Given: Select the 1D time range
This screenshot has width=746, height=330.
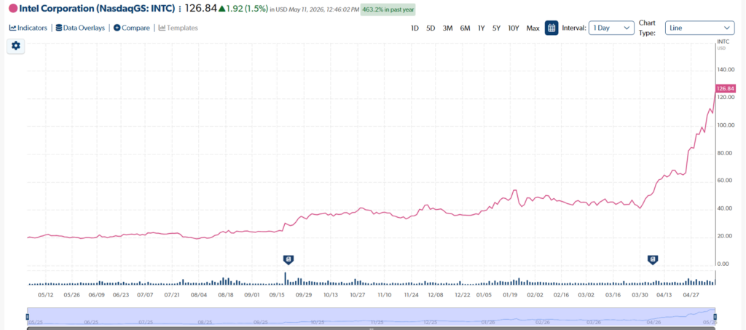Looking at the screenshot, I should click(415, 28).
